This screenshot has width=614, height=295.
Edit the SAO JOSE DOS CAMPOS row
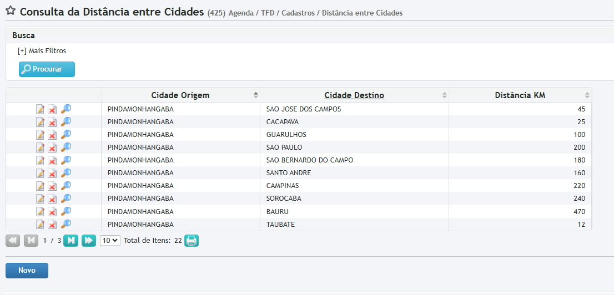40,109
